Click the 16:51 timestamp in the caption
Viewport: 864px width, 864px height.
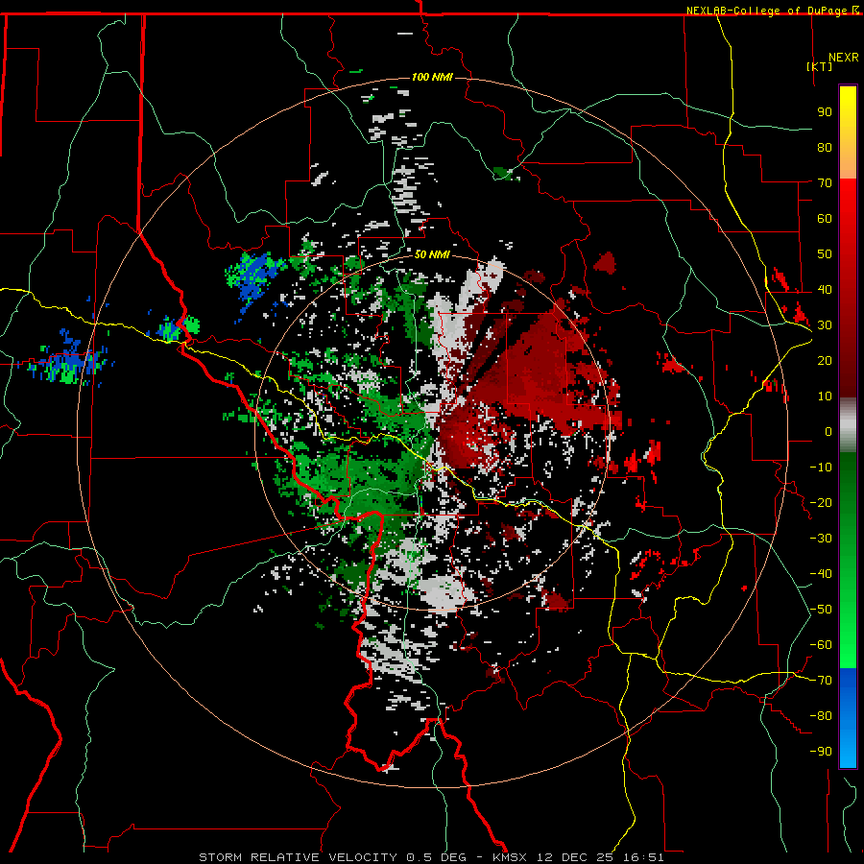coord(643,857)
